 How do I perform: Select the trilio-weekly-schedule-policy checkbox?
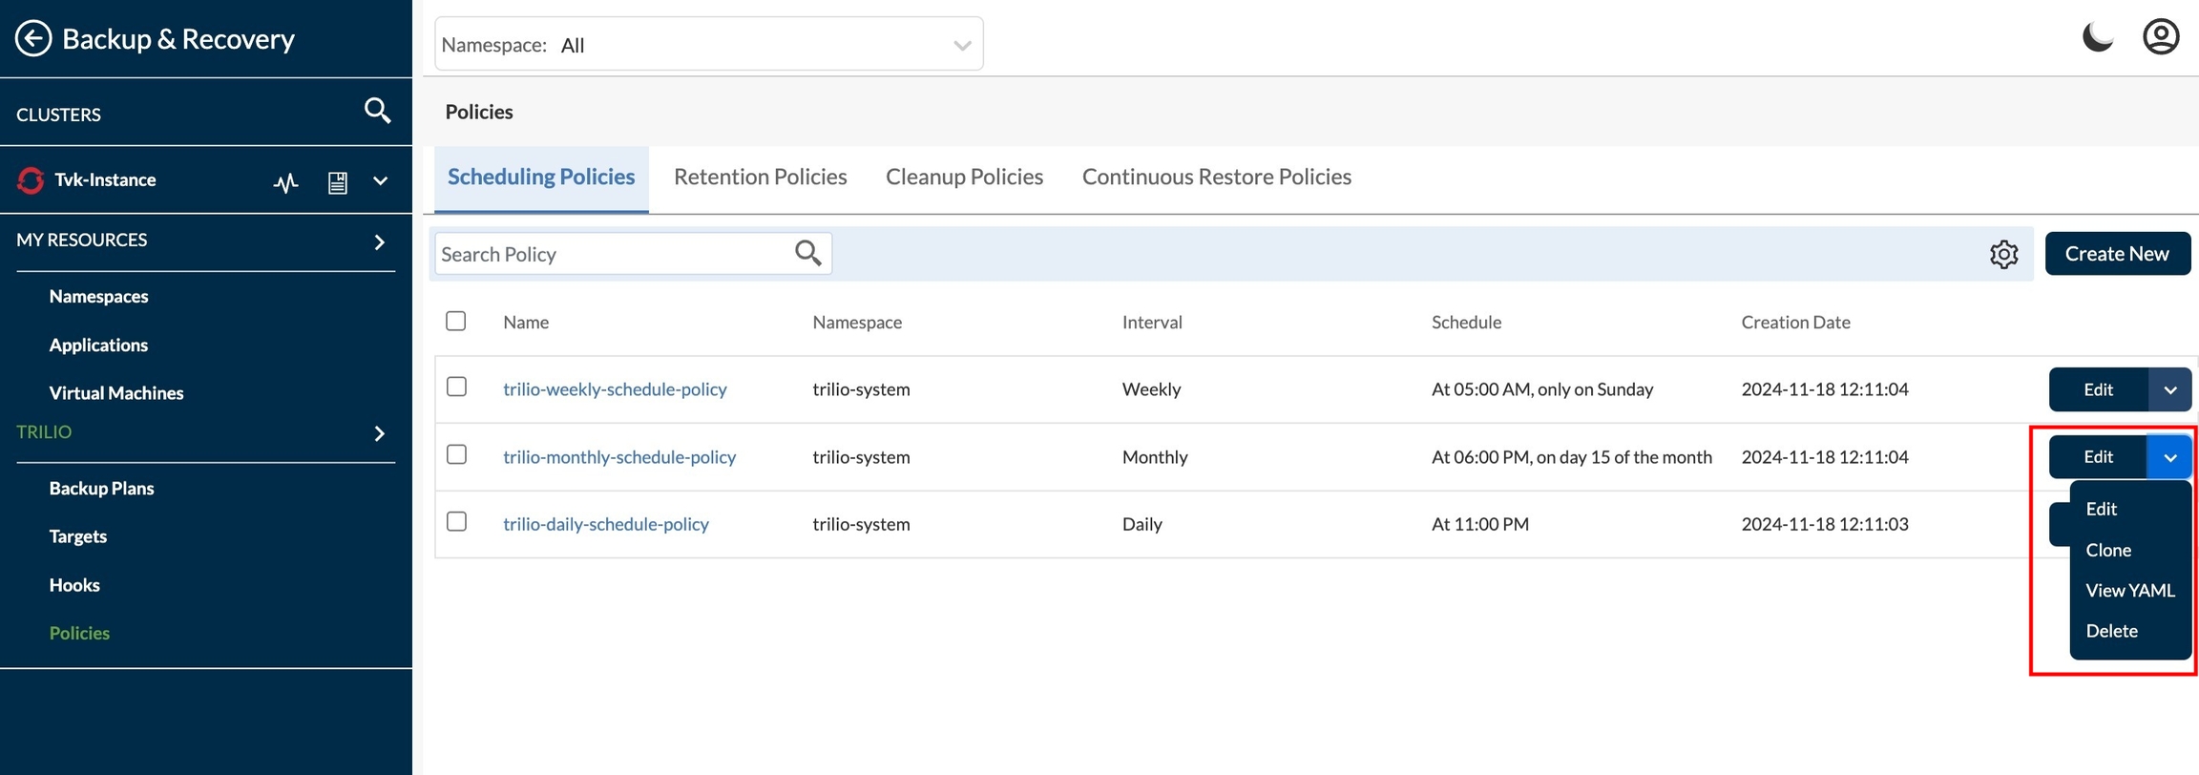pyautogui.click(x=456, y=387)
